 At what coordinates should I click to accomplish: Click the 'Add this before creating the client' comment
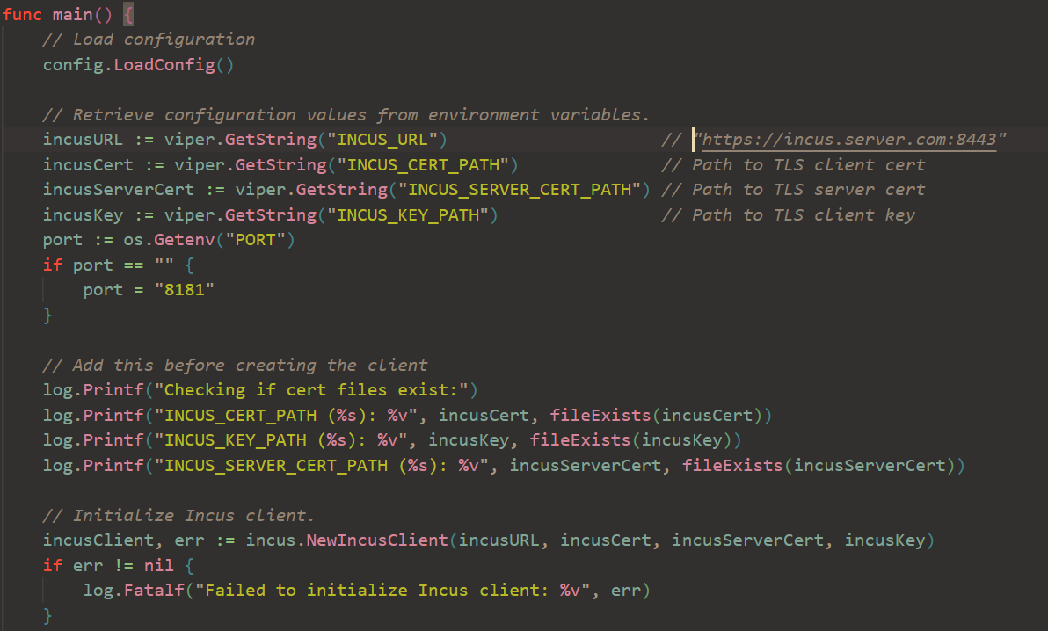click(236, 366)
